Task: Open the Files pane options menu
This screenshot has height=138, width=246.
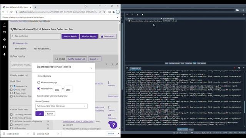Action: tap(243, 15)
